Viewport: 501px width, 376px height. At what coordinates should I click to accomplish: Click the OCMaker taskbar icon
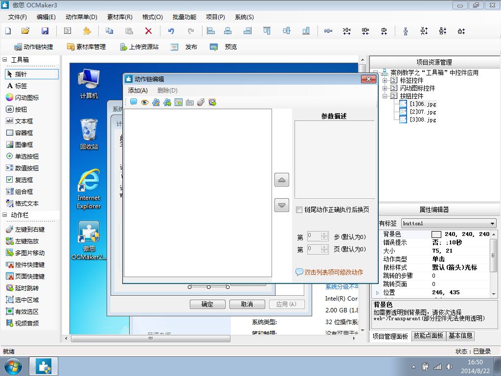[x=44, y=366]
